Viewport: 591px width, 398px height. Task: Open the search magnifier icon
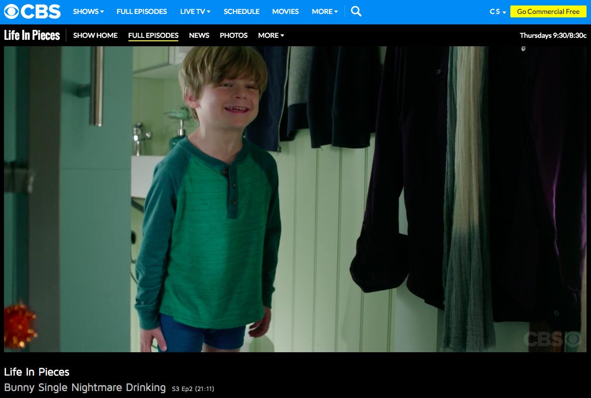(356, 11)
